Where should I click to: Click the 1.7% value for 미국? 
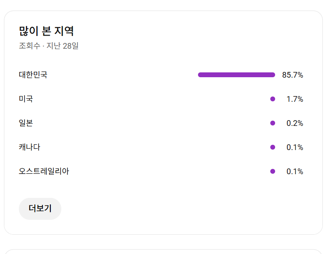[x=295, y=99]
